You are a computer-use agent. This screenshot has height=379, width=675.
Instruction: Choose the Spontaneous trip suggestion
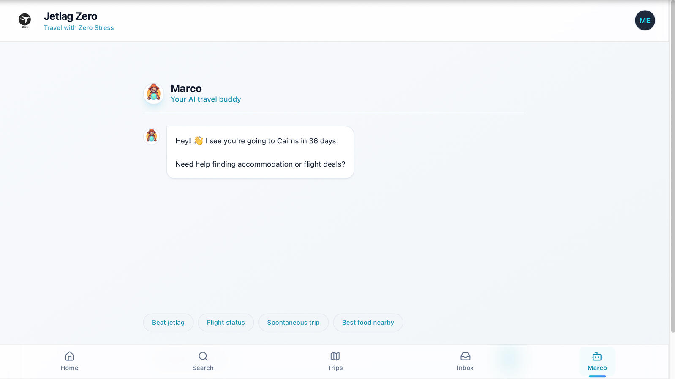[x=293, y=323]
